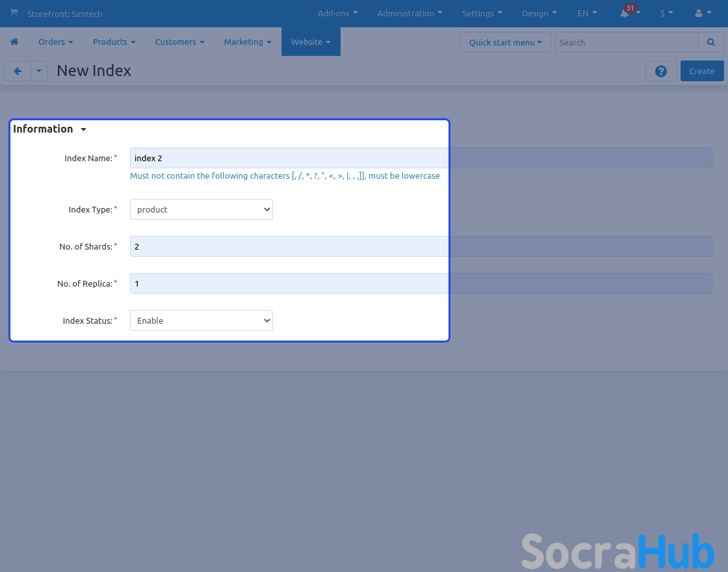
Task: Click into the top Search box
Action: (x=627, y=42)
